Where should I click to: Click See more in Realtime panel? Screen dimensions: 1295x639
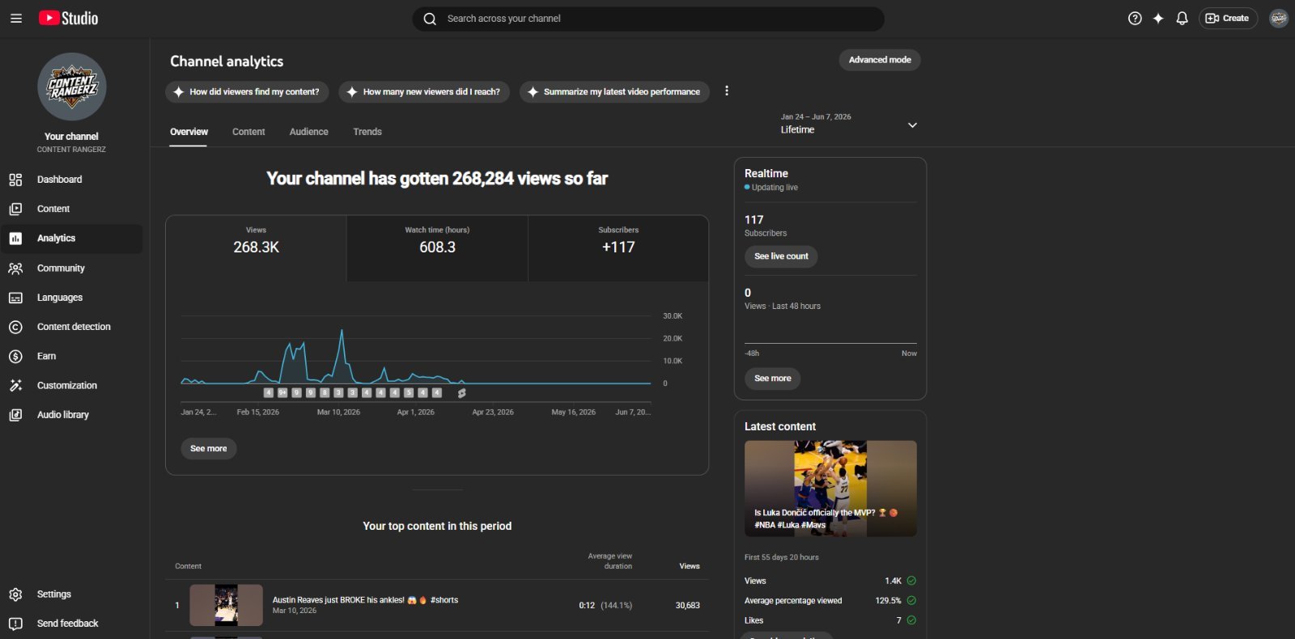(772, 379)
